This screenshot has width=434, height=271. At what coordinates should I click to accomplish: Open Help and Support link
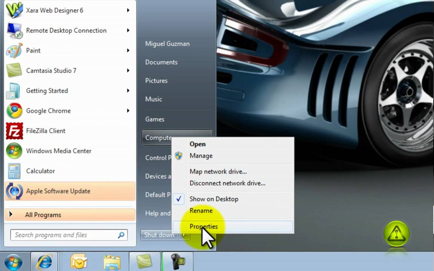[x=158, y=213]
